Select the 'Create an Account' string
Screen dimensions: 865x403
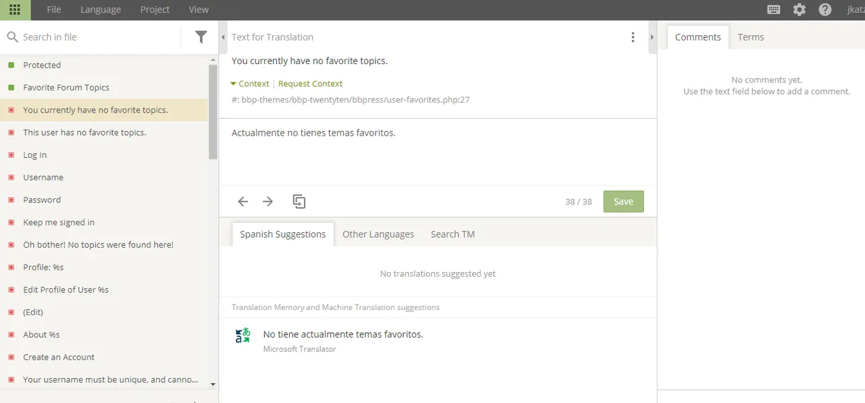pyautogui.click(x=104, y=357)
